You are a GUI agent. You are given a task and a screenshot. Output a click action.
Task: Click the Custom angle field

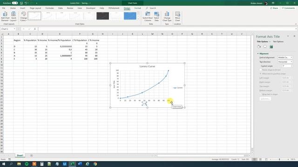tap(286, 66)
